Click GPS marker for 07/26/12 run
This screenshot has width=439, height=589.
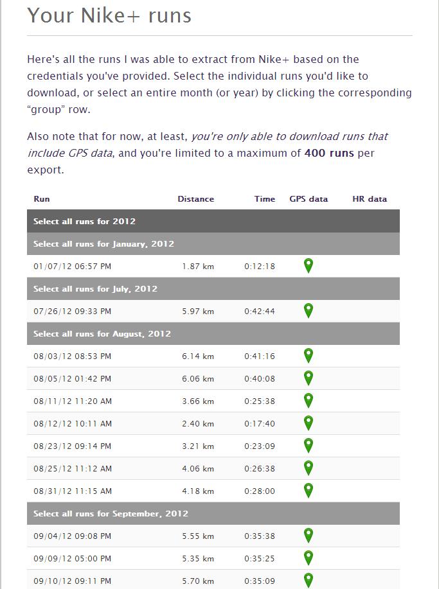click(309, 310)
